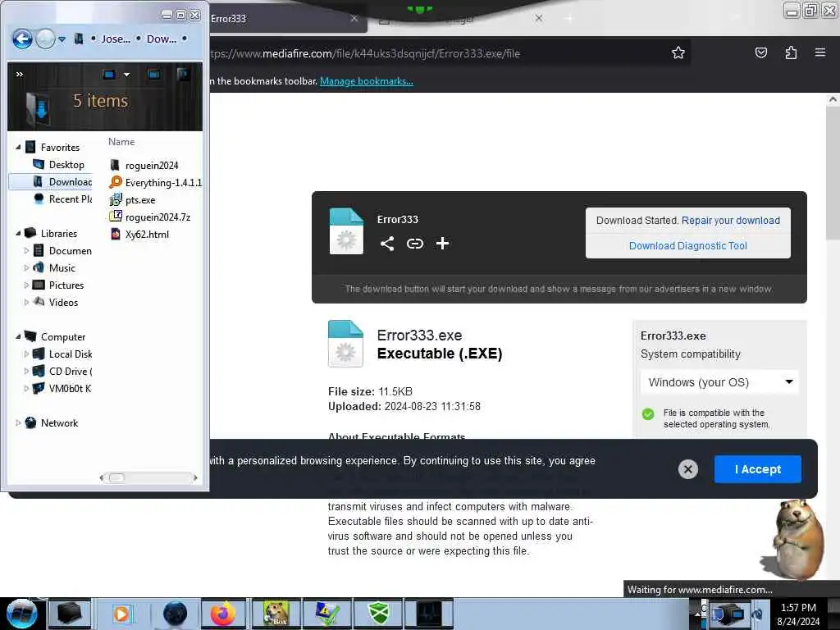Viewport: 840px width, 630px height.
Task: Click the I Accept cookie button
Action: click(757, 469)
